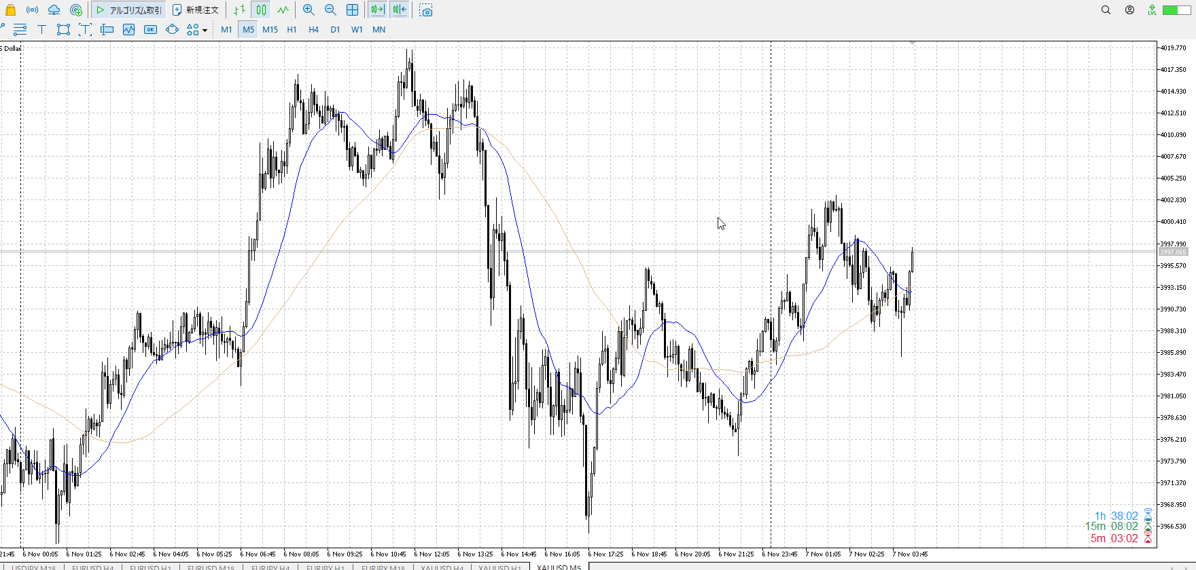Click the 新規注文 new order button
The image size is (1196, 570).
(x=196, y=10)
